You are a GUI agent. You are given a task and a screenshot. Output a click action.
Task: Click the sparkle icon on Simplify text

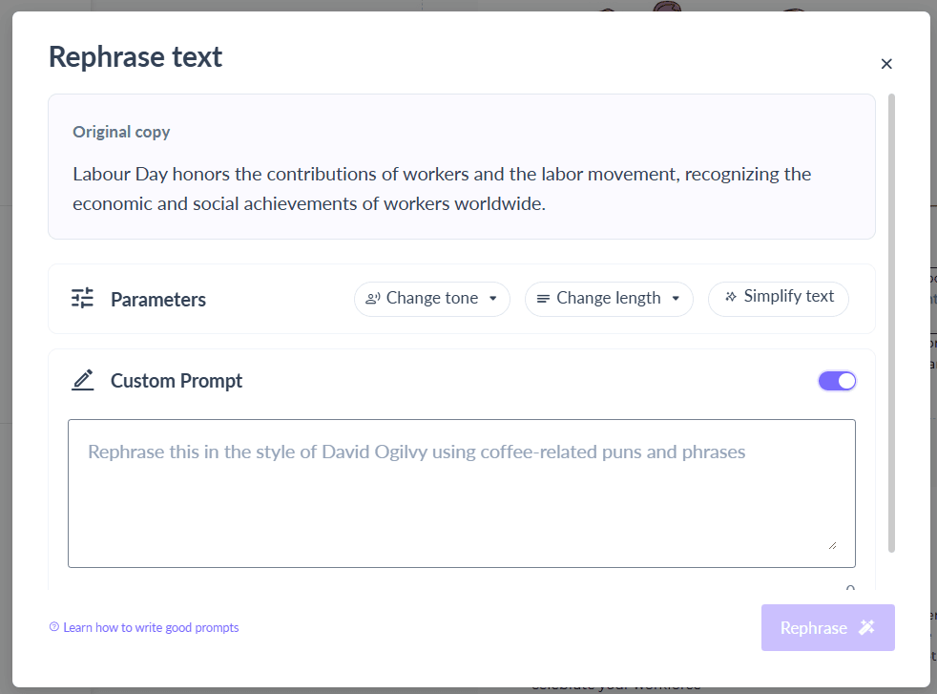[x=731, y=297]
